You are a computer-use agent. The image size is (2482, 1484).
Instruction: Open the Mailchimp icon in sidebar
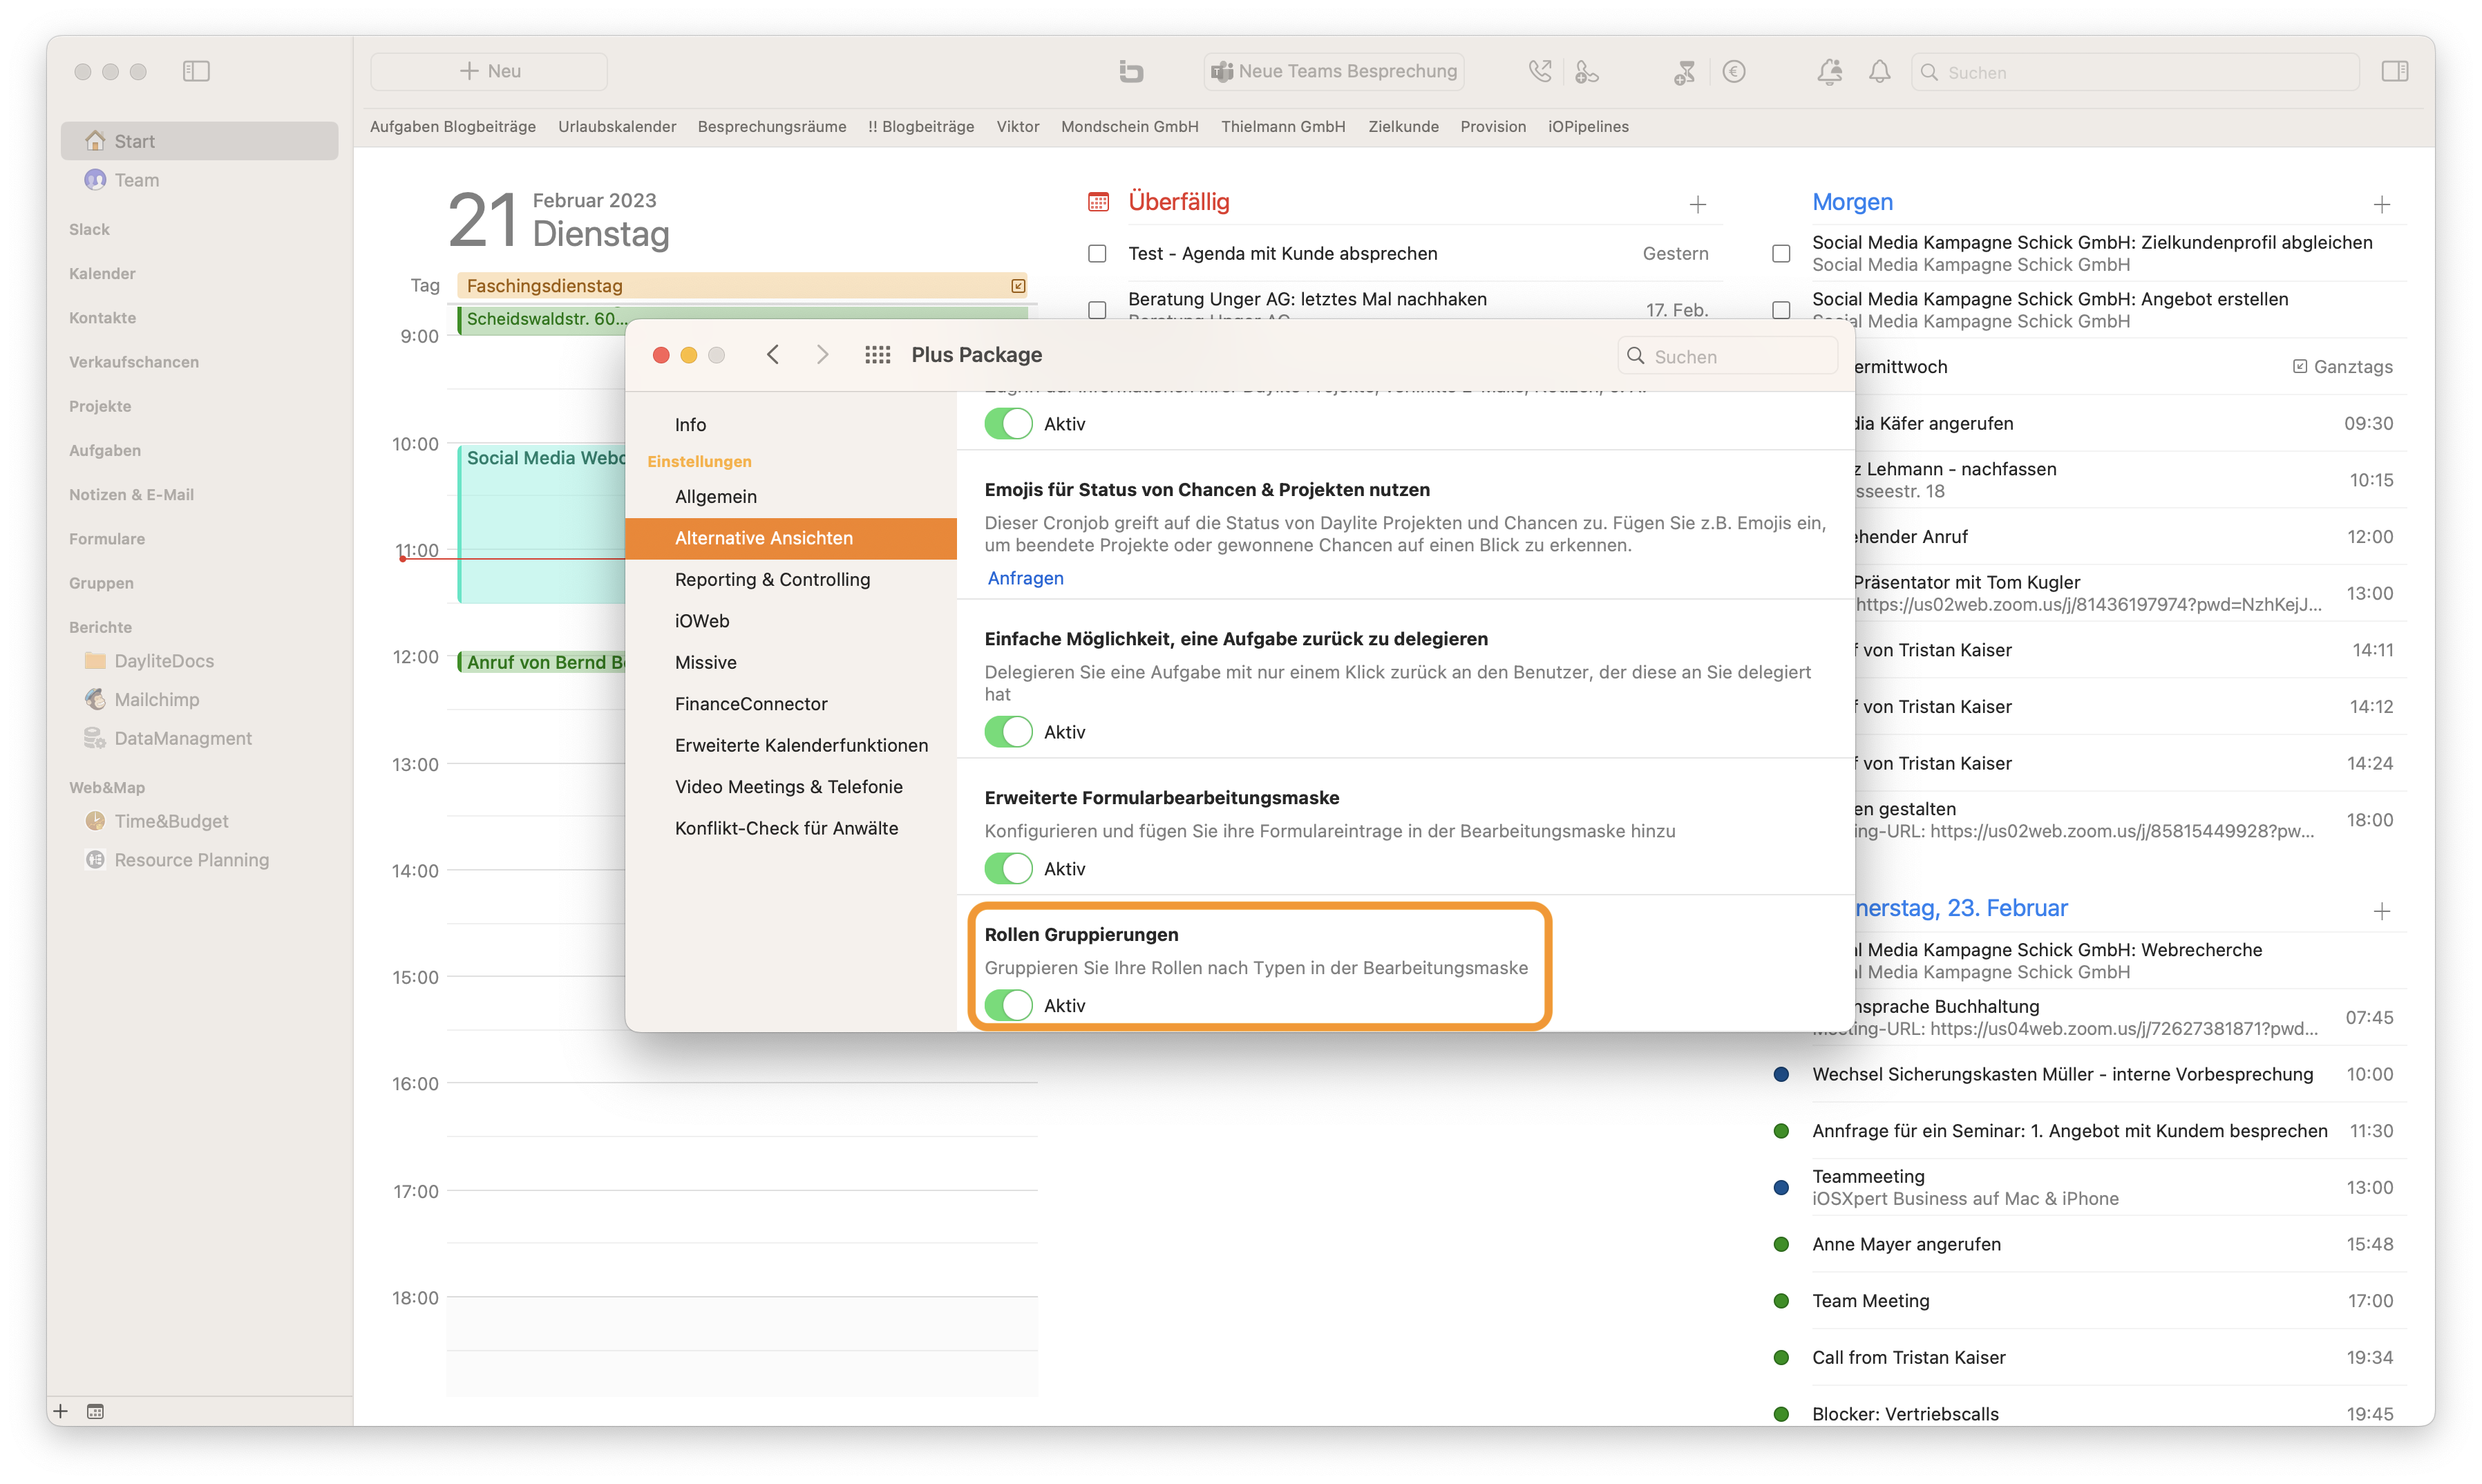tap(95, 699)
